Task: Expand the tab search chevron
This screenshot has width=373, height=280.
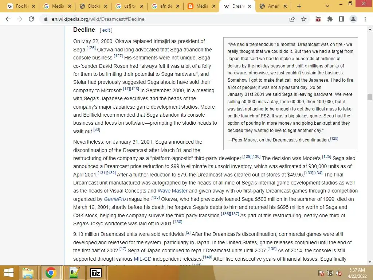Action: coord(327,6)
